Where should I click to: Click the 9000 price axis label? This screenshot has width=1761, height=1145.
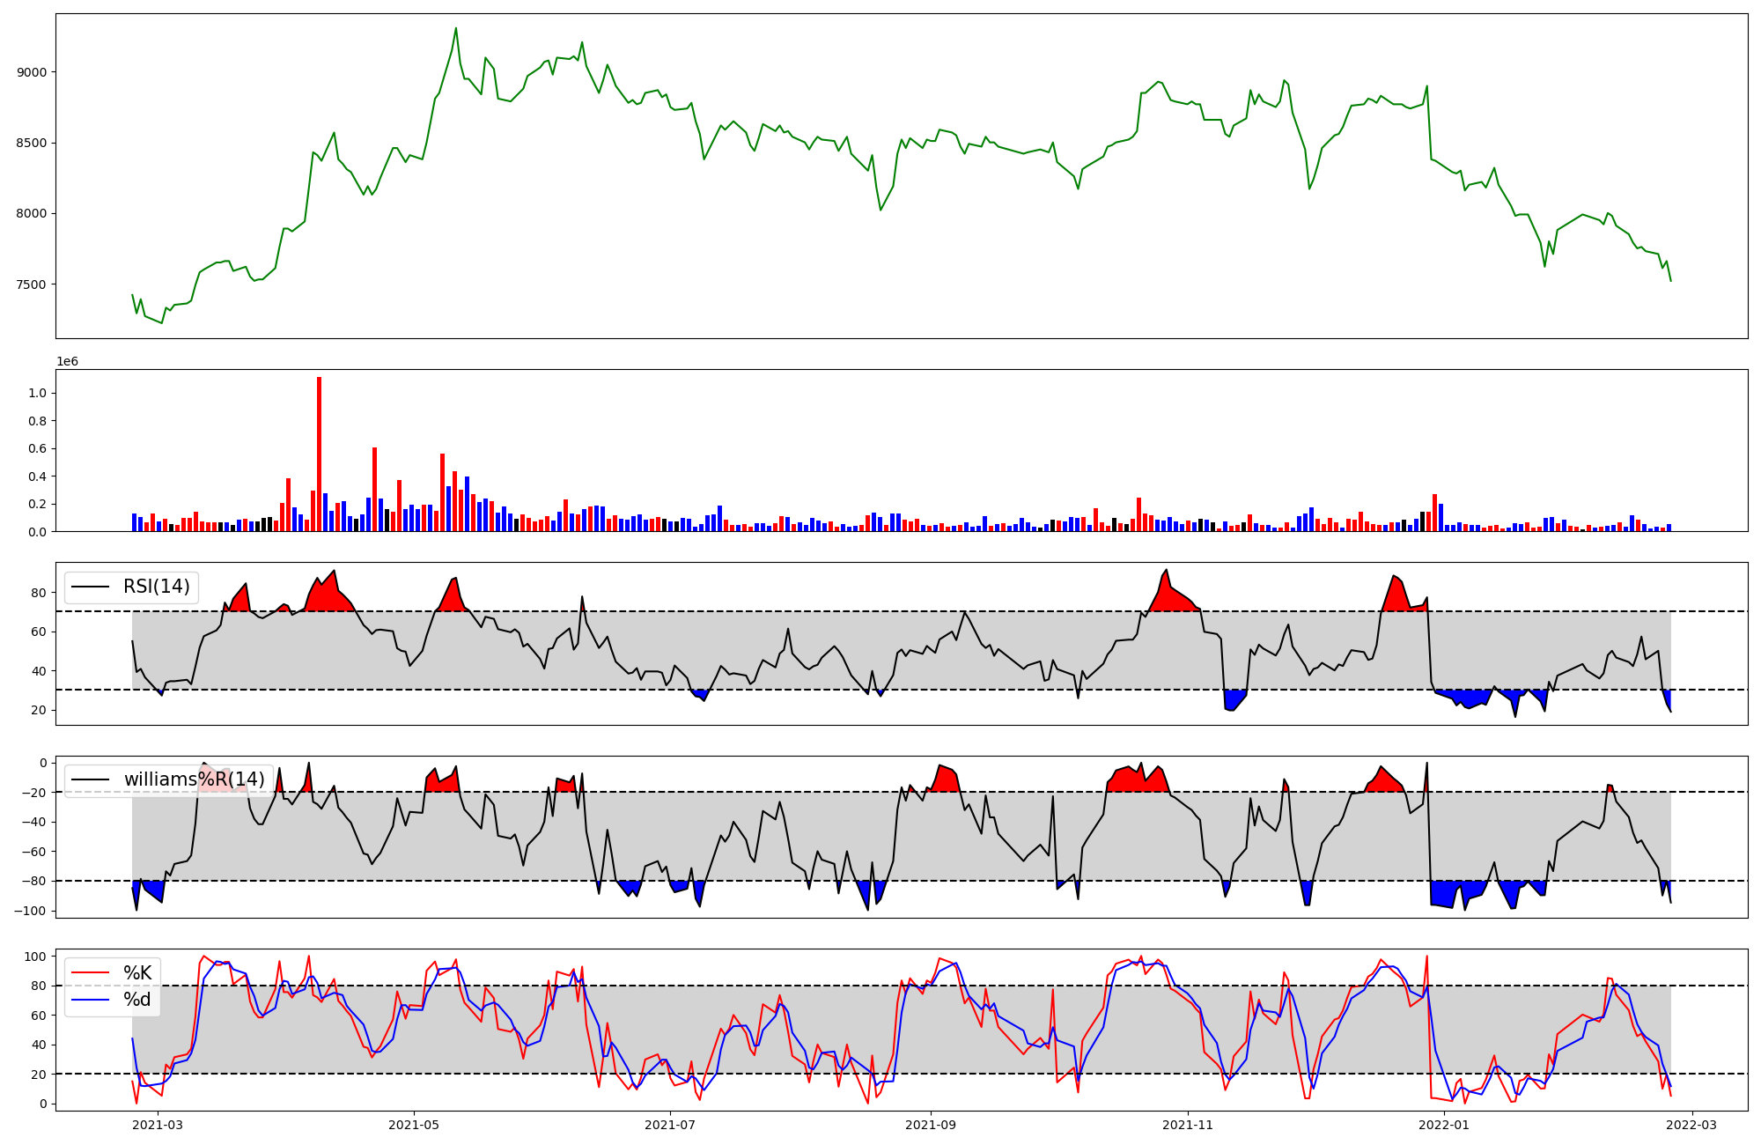click(x=31, y=72)
